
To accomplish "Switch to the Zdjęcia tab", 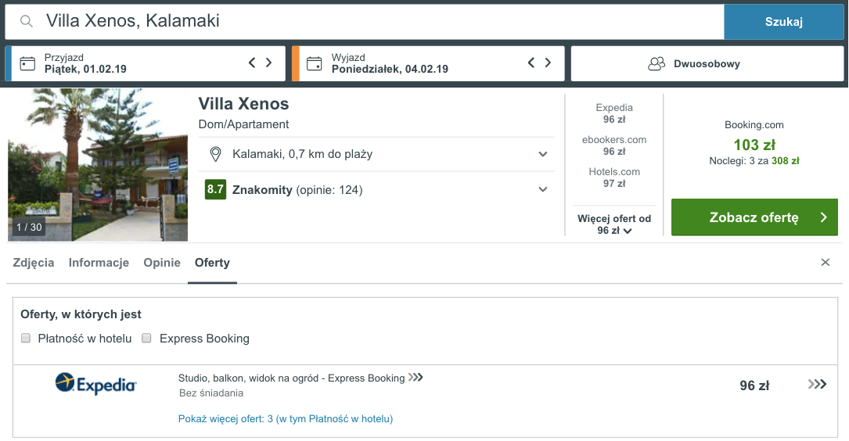I will 34,263.
